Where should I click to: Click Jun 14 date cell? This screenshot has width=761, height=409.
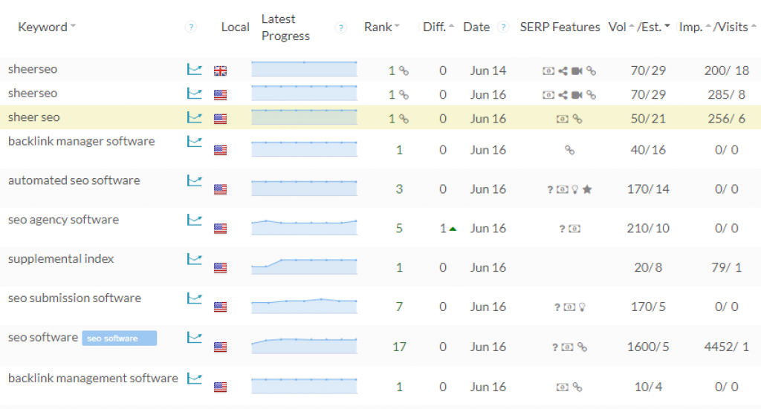coord(488,71)
